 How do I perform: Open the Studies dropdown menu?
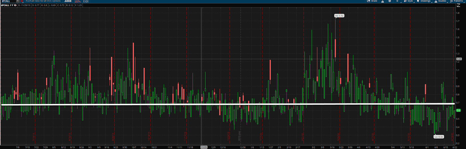click(x=440, y=1)
